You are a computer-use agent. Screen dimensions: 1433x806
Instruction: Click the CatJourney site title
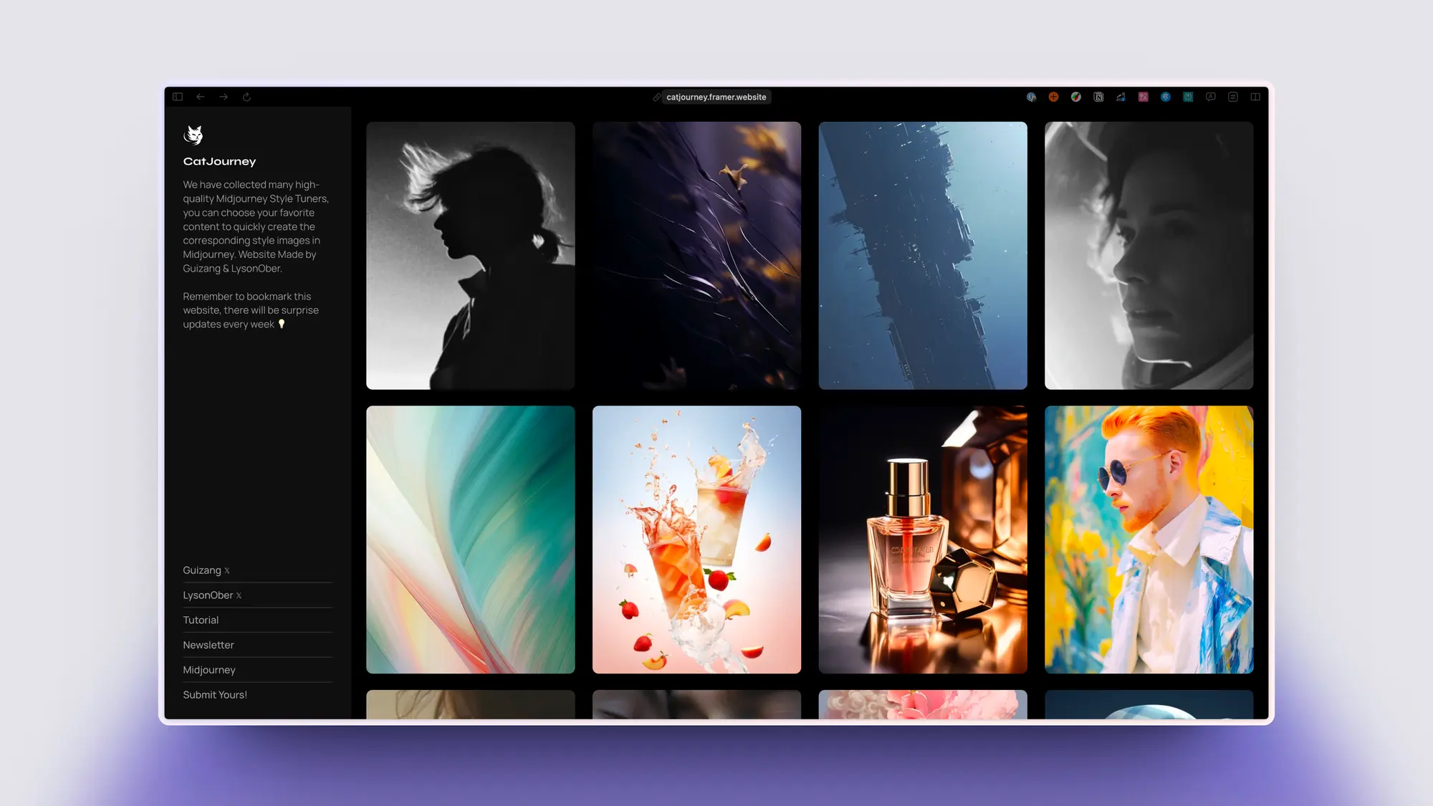tap(219, 162)
